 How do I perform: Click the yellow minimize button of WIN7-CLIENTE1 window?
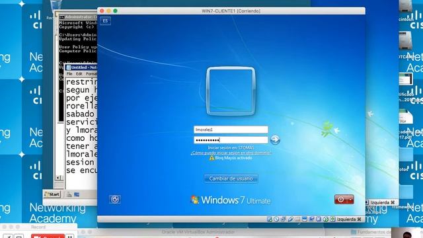108,11
